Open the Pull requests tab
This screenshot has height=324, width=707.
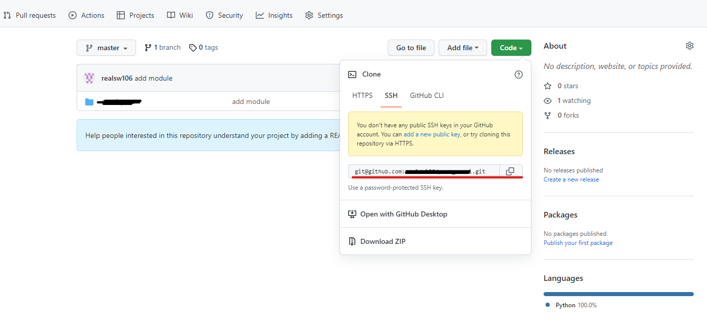tap(29, 15)
